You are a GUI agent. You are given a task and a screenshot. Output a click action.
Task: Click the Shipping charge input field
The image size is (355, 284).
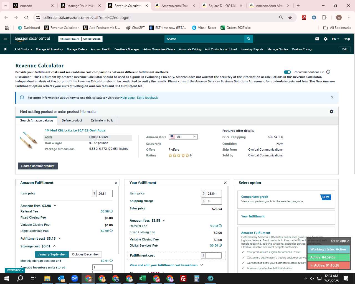pos(214,201)
